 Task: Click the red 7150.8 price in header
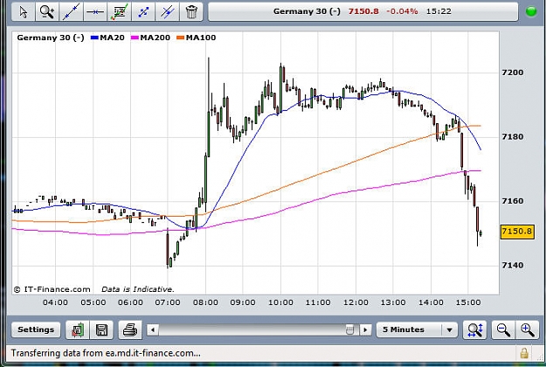click(363, 11)
